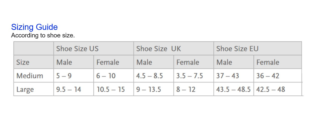Image resolution: width=313 pixels, height=127 pixels.
Task: Click the Shoe Size UK header cell
Action: point(174,48)
